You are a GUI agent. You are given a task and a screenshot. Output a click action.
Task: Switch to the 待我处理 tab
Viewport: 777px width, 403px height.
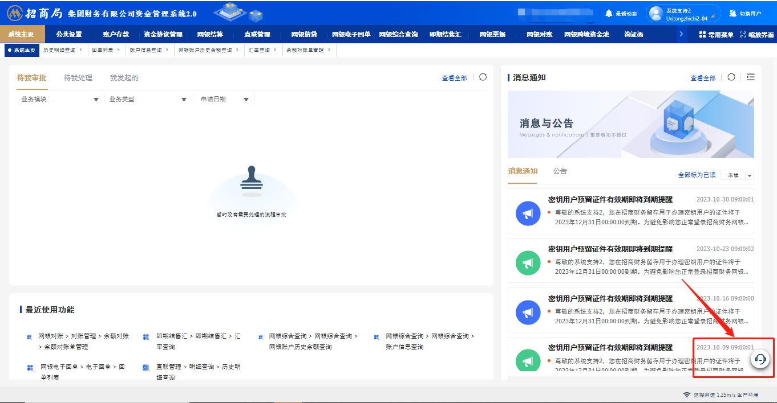click(78, 78)
